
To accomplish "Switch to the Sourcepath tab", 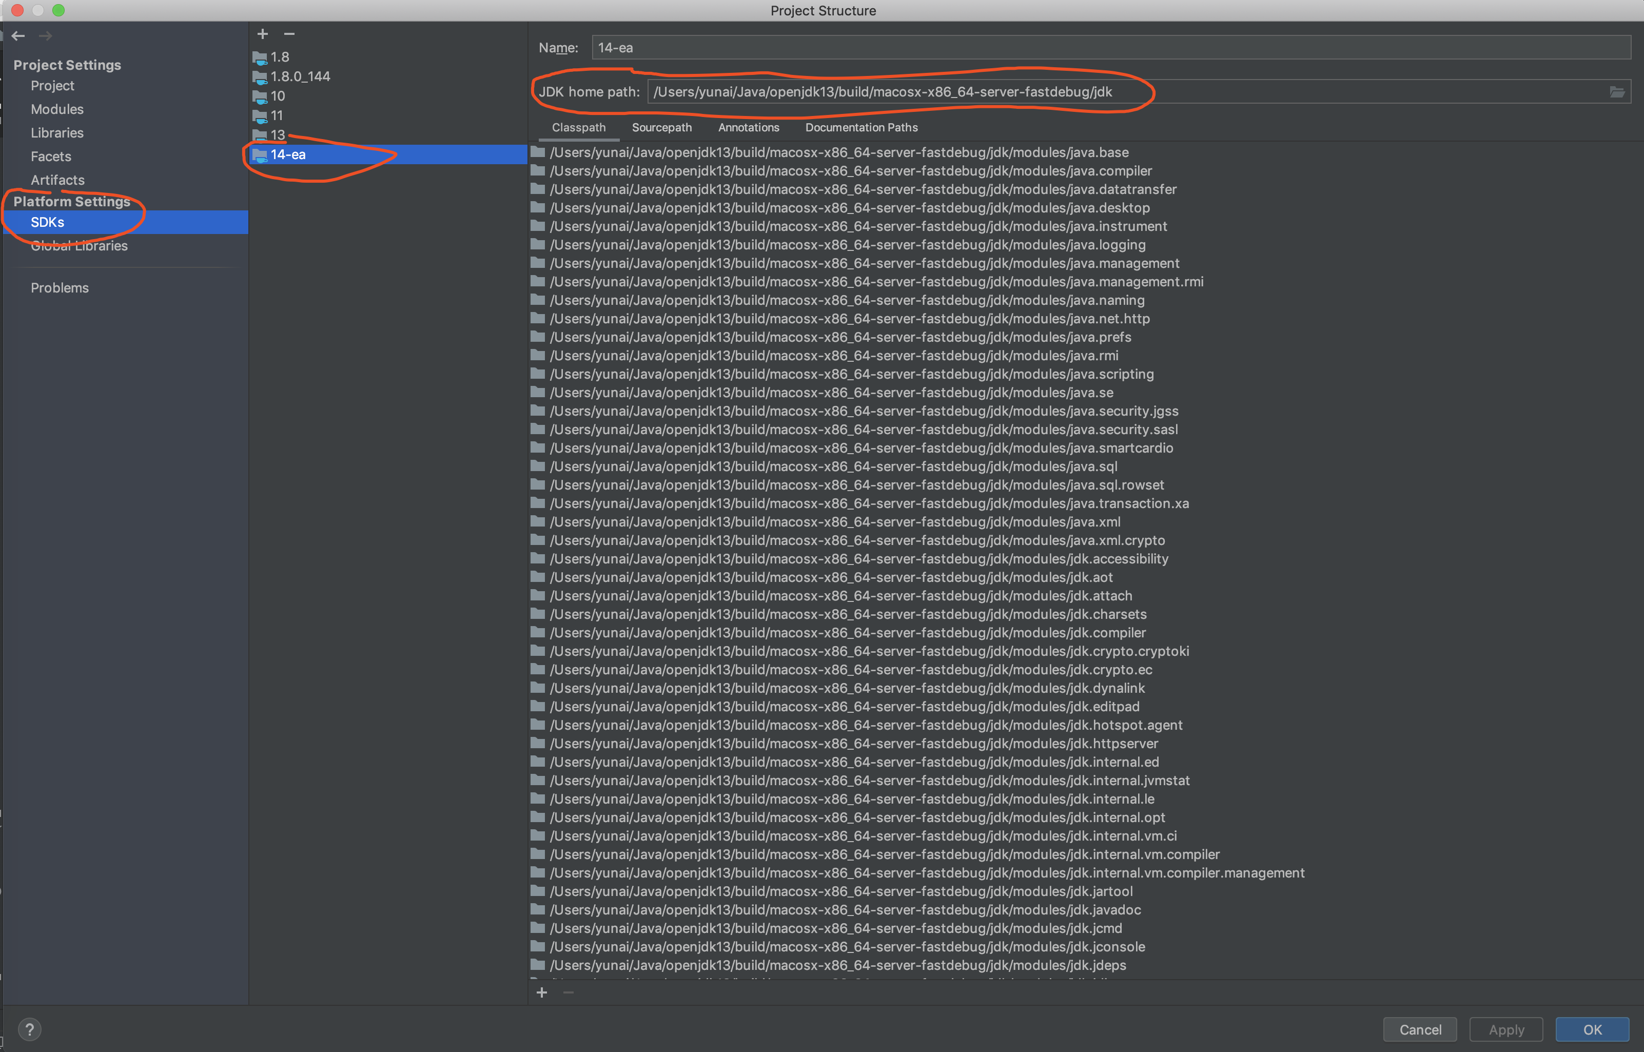I will pyautogui.click(x=661, y=128).
